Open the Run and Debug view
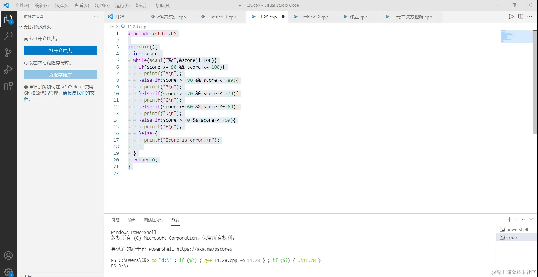 pyautogui.click(x=8, y=69)
